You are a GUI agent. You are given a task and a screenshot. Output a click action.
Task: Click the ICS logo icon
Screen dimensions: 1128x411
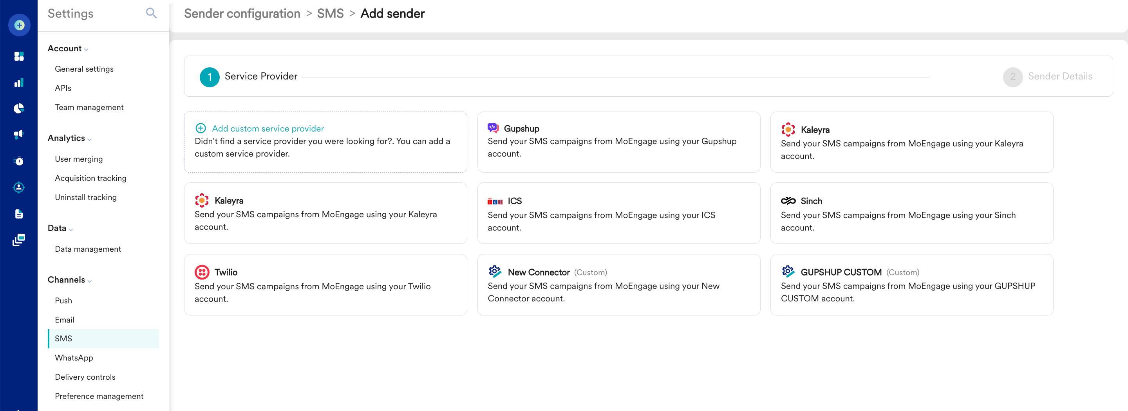pyautogui.click(x=495, y=201)
